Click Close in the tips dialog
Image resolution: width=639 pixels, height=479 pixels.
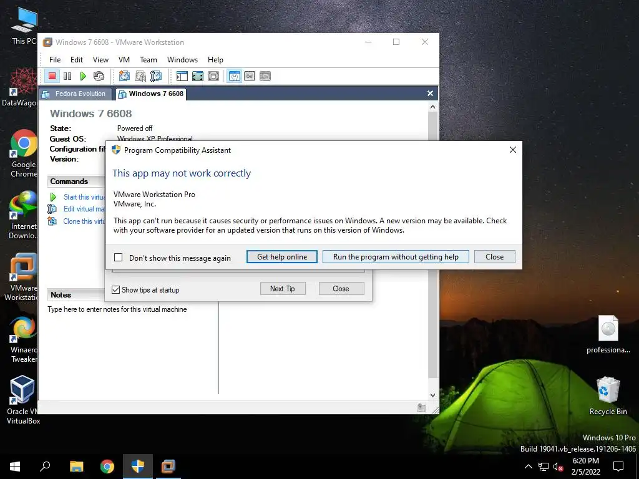click(x=341, y=288)
